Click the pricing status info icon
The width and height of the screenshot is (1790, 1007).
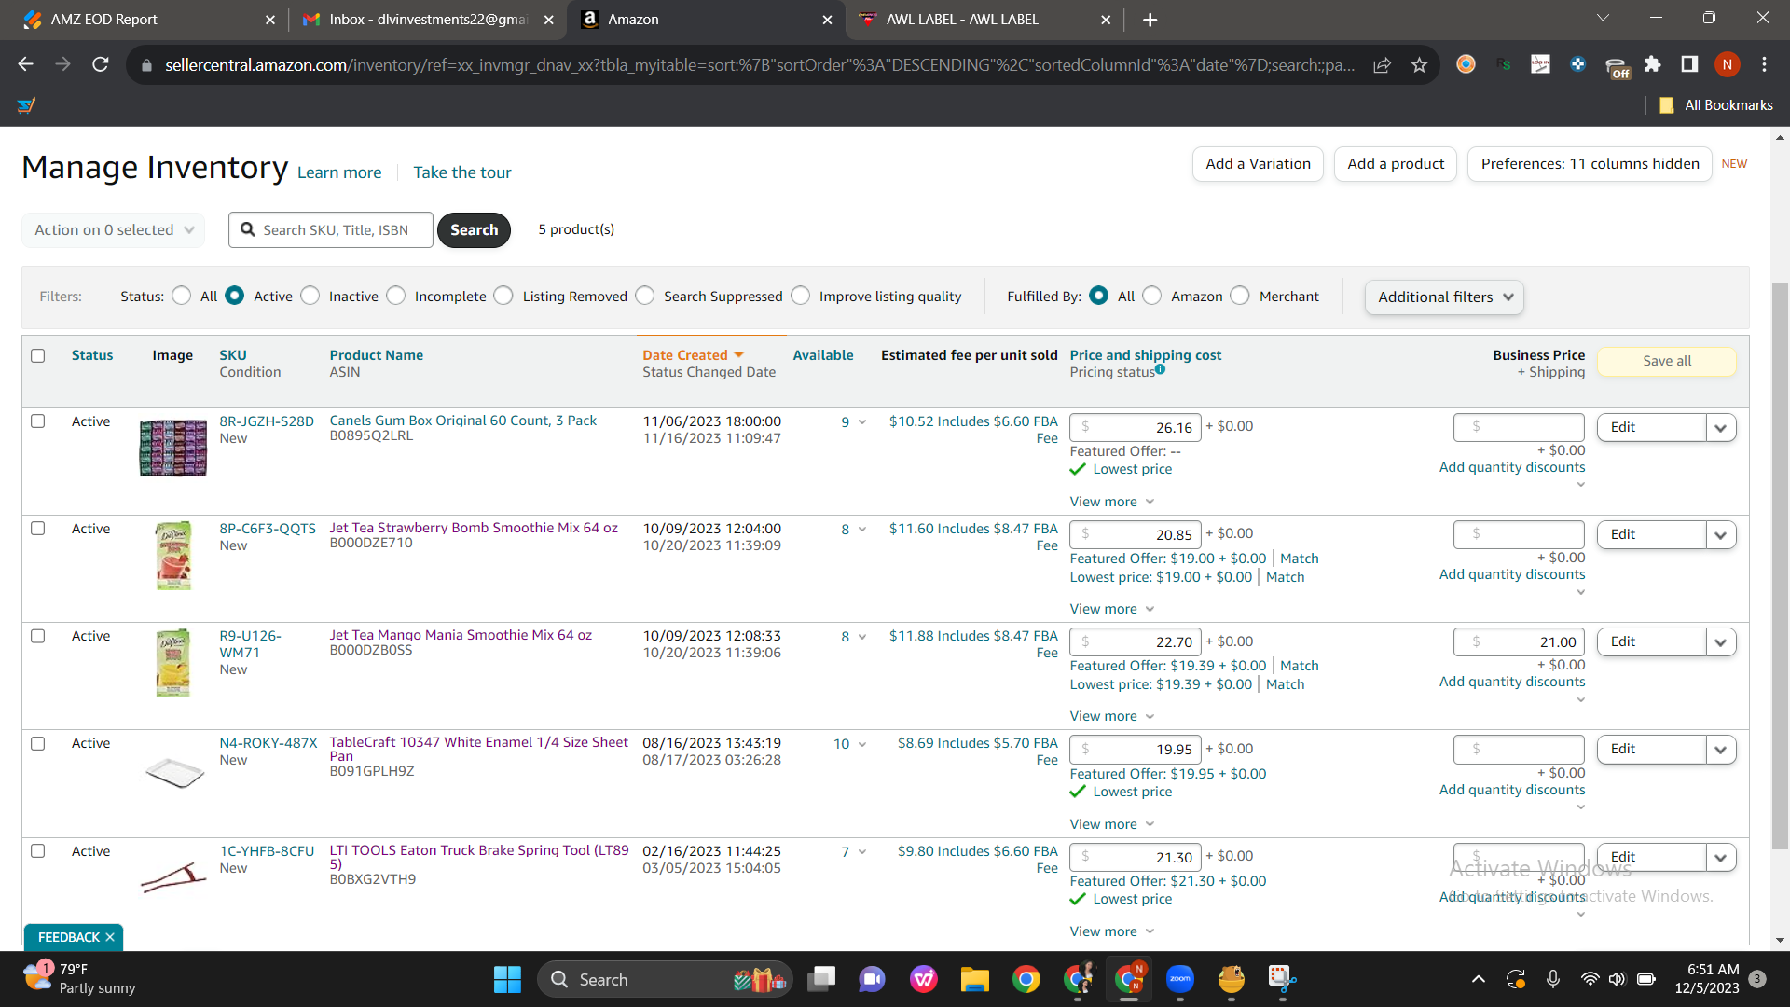pos(1161,369)
